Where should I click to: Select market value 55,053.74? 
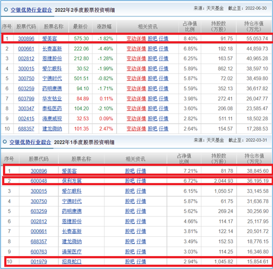click(257, 39)
